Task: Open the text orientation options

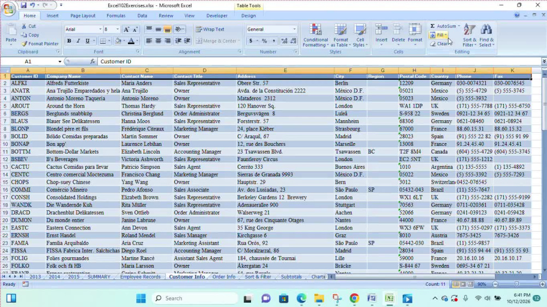Action: 179,29
